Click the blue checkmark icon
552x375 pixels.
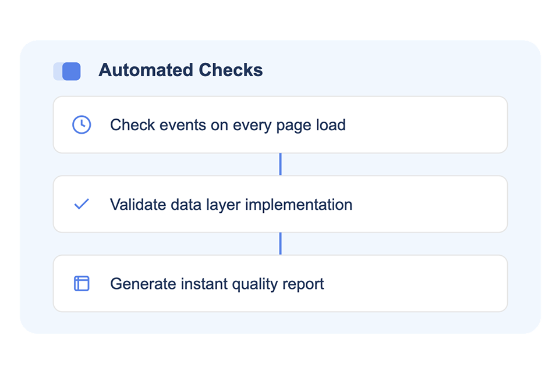82,204
